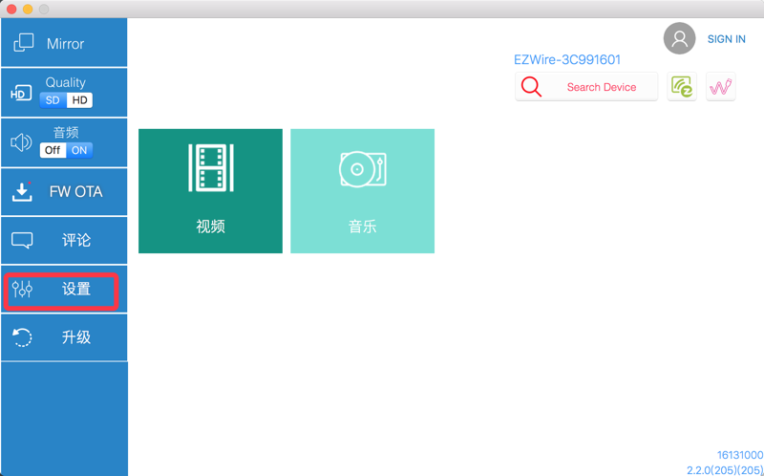
Task: Click the speaker audio icon
Action: pos(21,143)
